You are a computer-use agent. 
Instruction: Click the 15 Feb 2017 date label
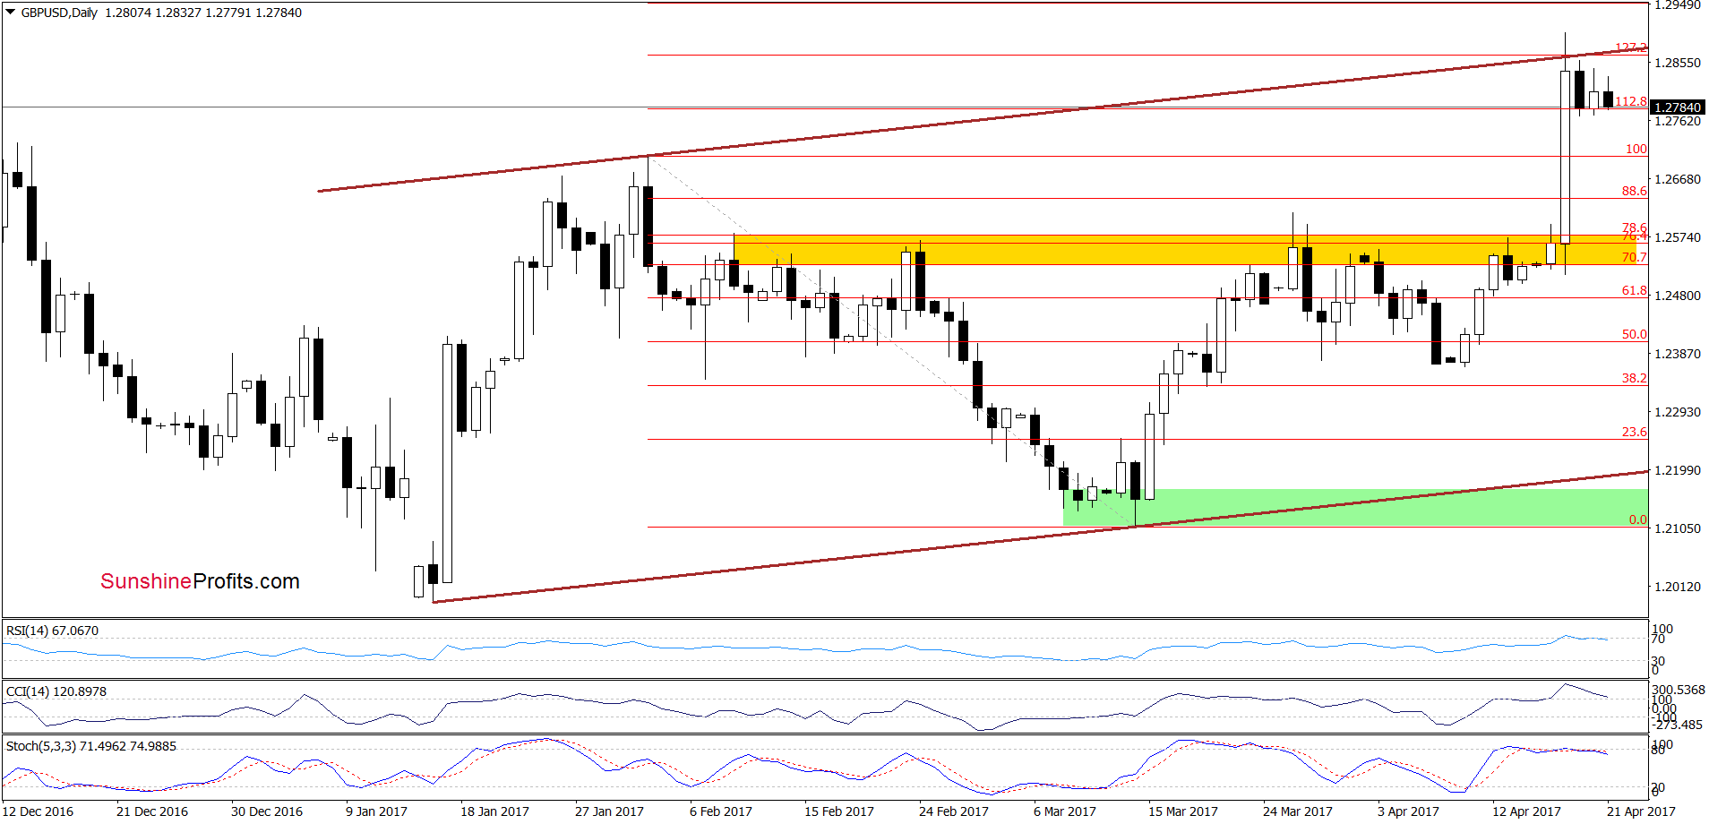pyautogui.click(x=839, y=812)
